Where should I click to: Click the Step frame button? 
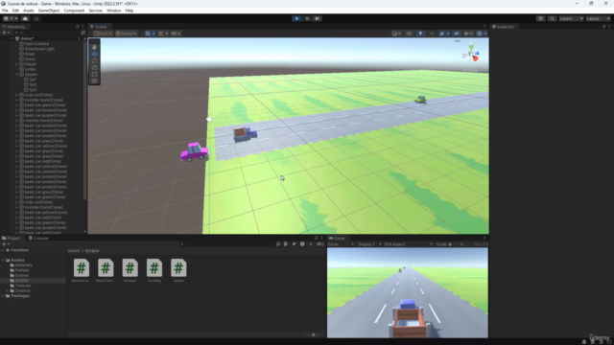pyautogui.click(x=318, y=18)
